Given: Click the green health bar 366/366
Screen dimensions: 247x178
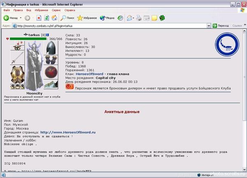Looking at the screenshot, I should point(28,39).
